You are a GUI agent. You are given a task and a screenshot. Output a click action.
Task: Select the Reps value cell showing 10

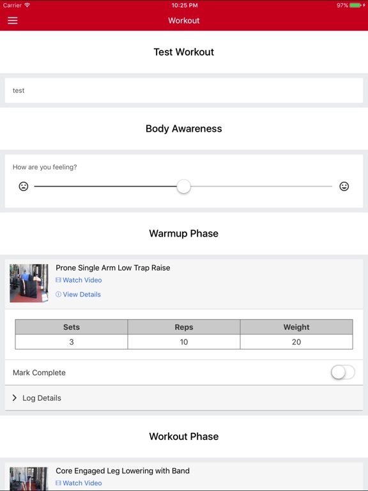pyautogui.click(x=184, y=342)
